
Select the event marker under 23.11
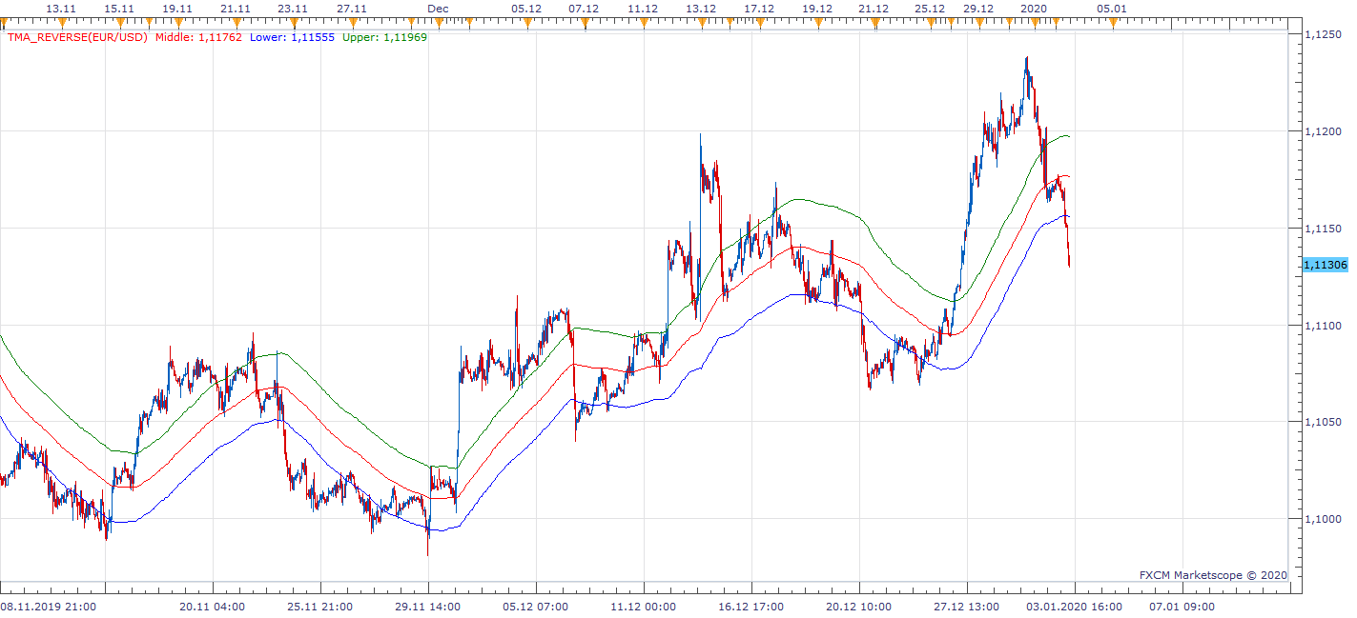pyautogui.click(x=293, y=22)
